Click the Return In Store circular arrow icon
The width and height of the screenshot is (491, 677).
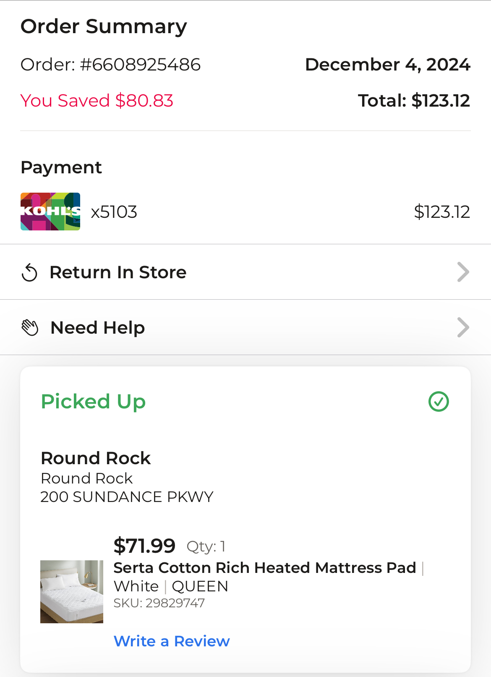click(x=29, y=273)
